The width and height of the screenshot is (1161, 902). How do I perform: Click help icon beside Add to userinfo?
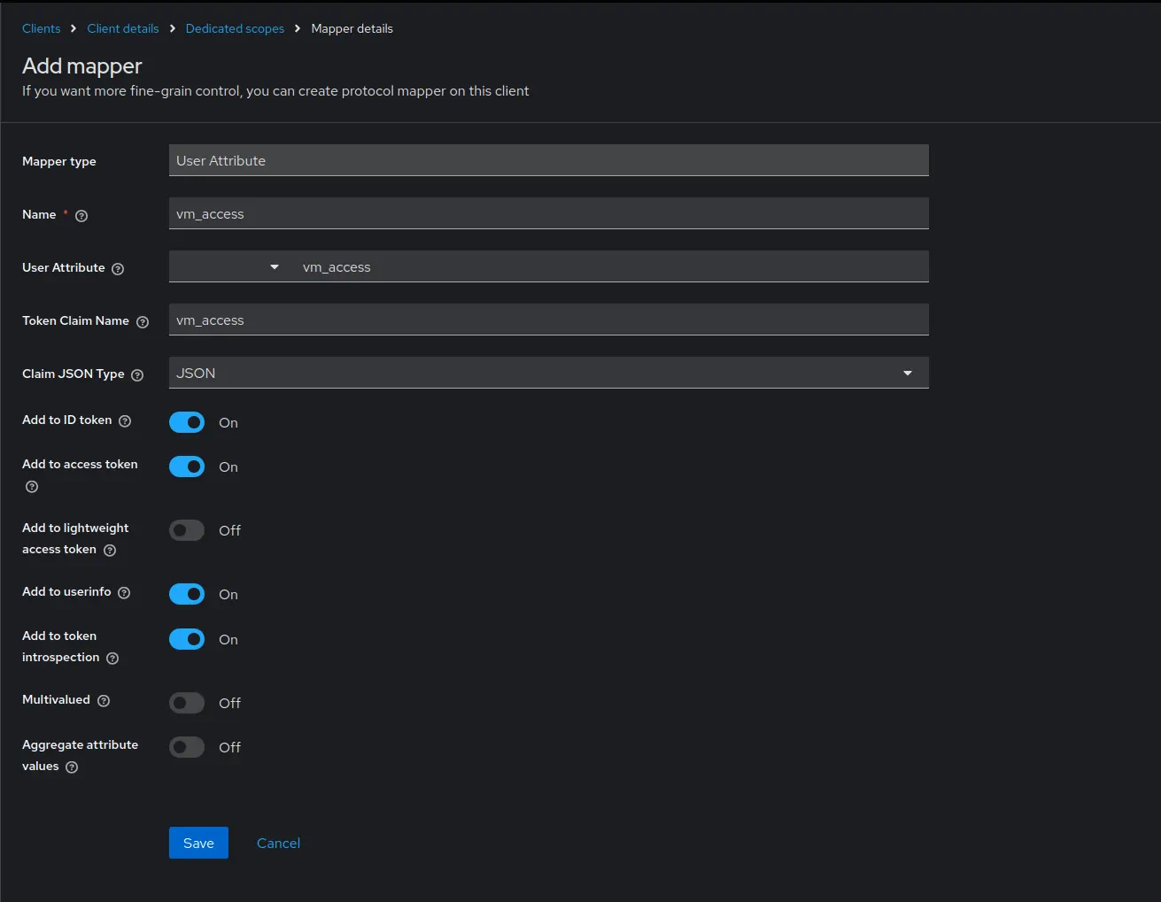click(124, 593)
